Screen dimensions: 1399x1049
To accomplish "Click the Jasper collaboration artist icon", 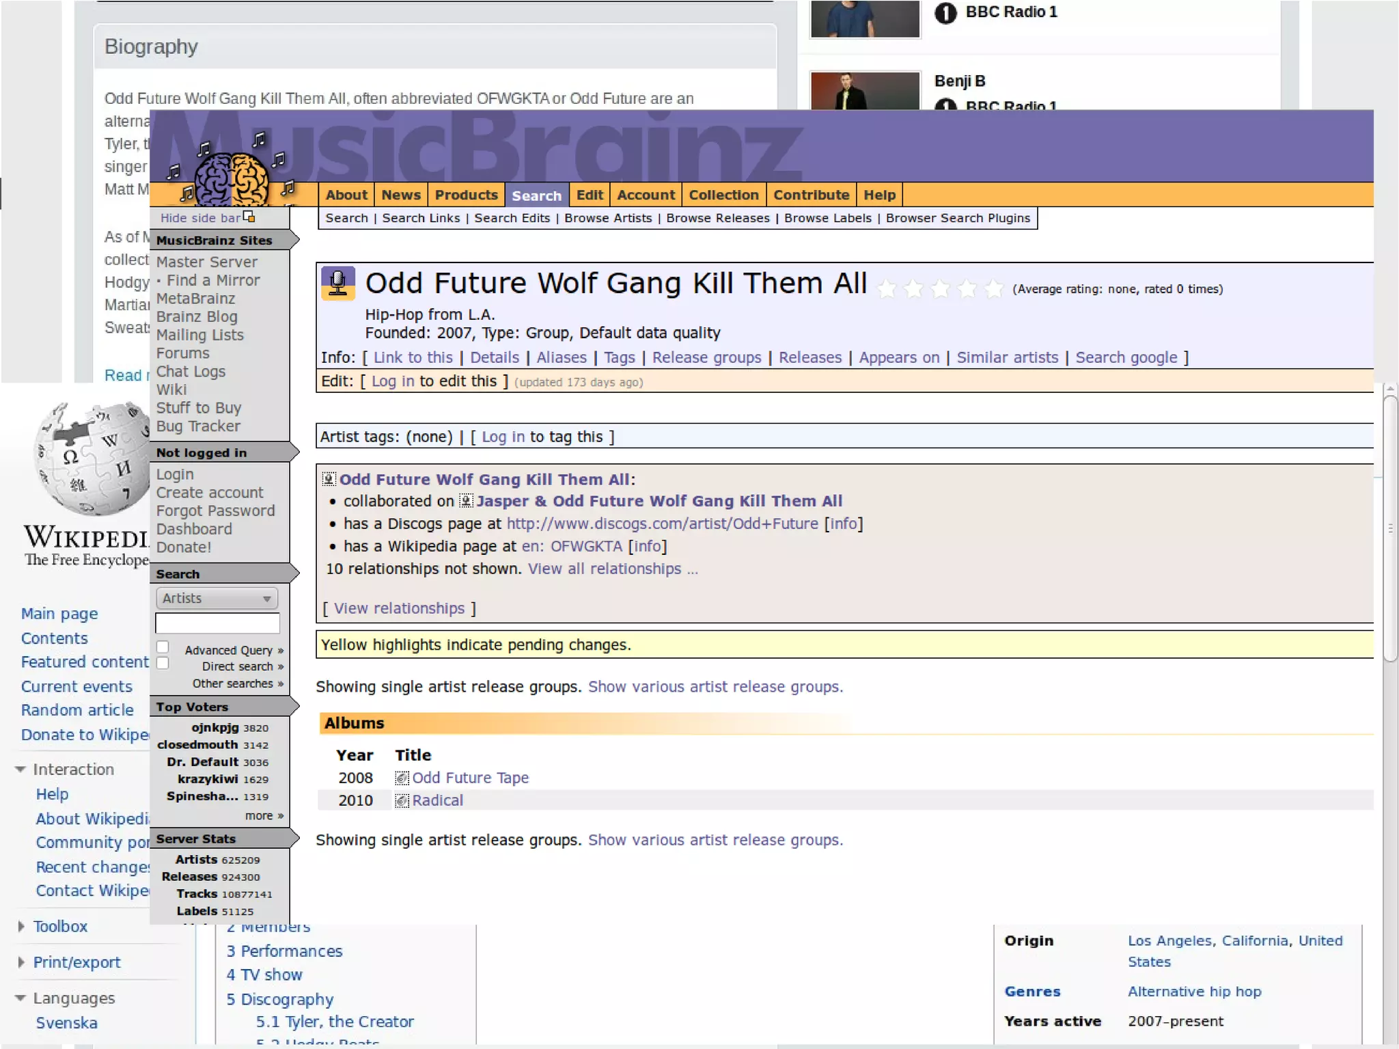I will (x=466, y=501).
